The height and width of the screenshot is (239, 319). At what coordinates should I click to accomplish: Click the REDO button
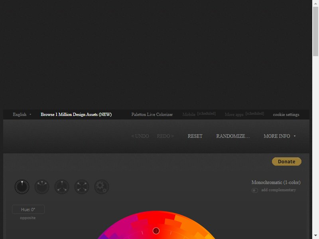tap(165, 136)
